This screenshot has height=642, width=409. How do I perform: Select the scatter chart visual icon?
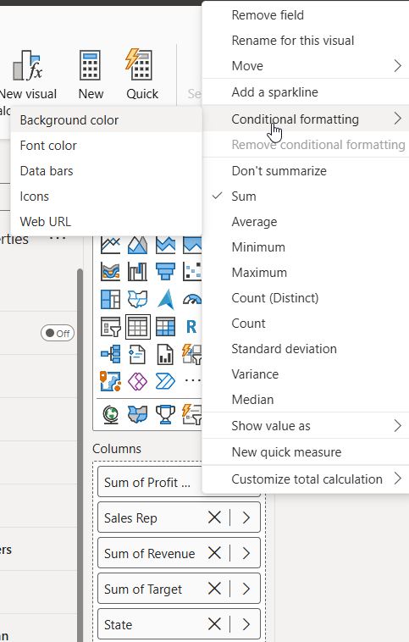point(192,272)
